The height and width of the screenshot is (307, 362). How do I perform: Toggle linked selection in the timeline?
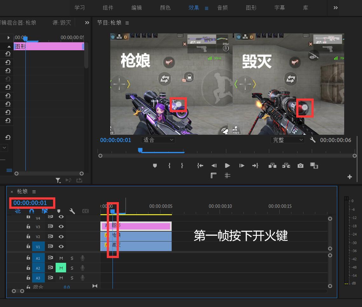(45, 211)
